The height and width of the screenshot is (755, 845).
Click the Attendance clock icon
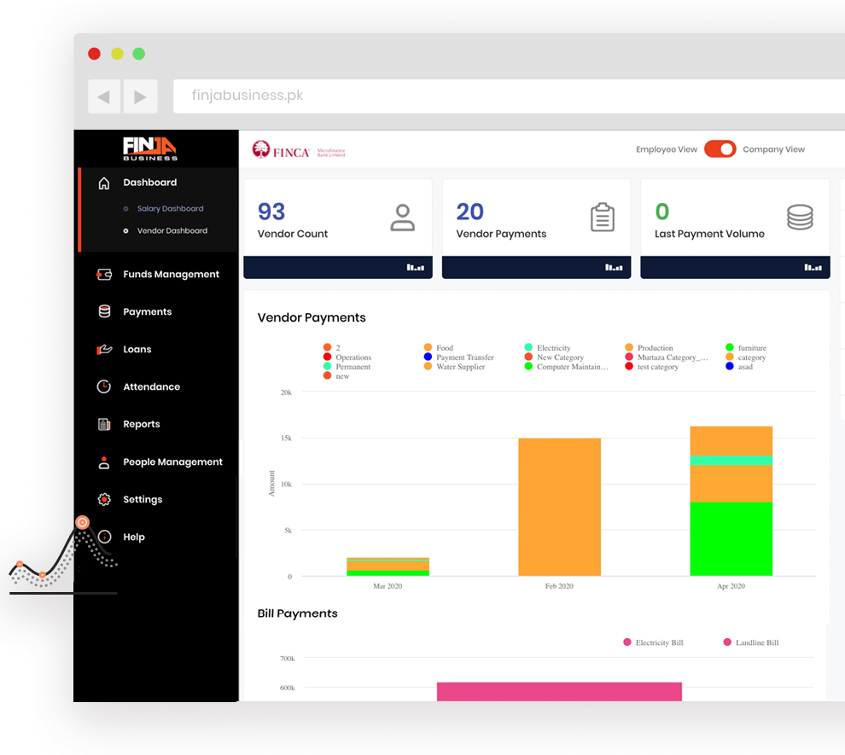(x=104, y=386)
